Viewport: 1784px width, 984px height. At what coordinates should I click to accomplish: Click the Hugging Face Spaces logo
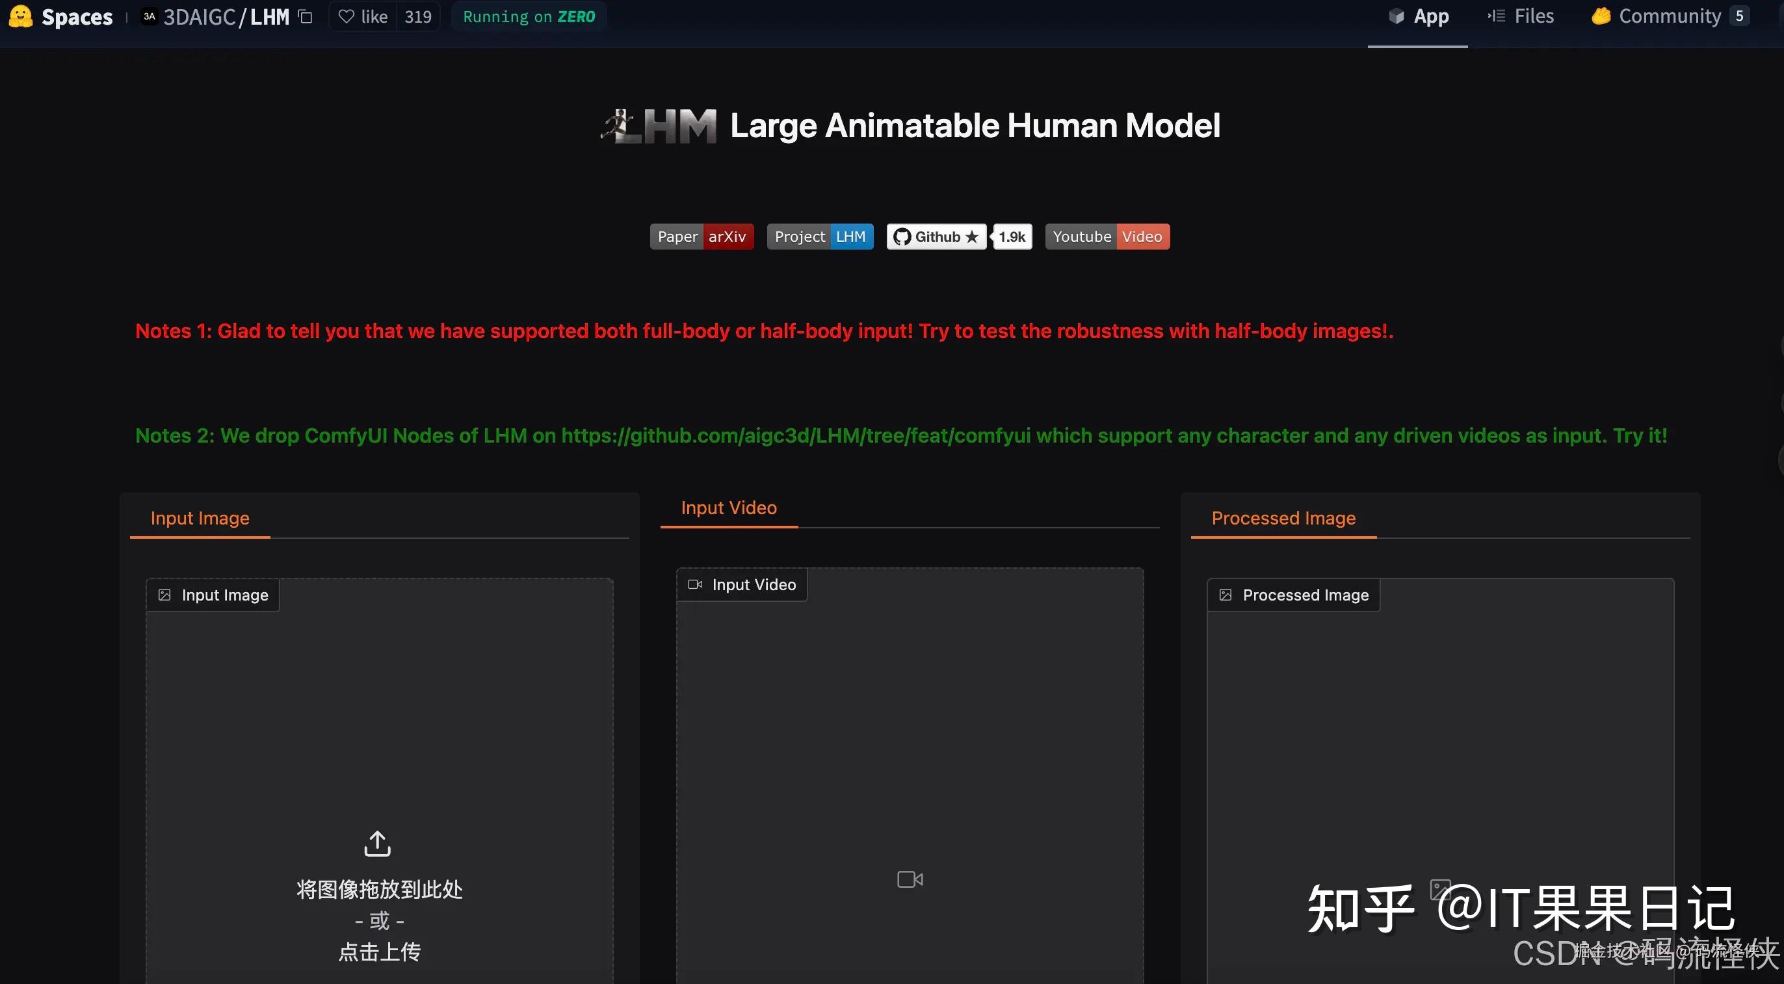(x=20, y=16)
